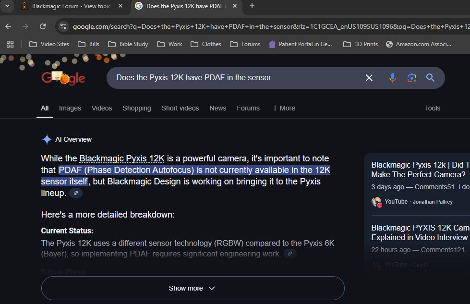Open the More search filters menu
Screen dimensions: 470x304
pyautogui.click(x=284, y=108)
